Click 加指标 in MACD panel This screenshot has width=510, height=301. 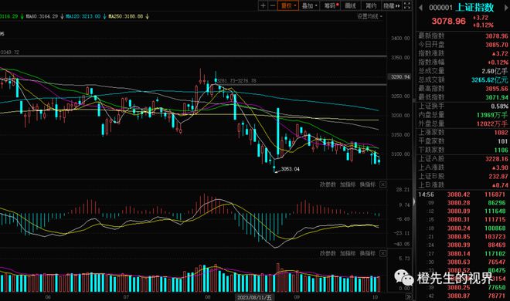coord(348,184)
